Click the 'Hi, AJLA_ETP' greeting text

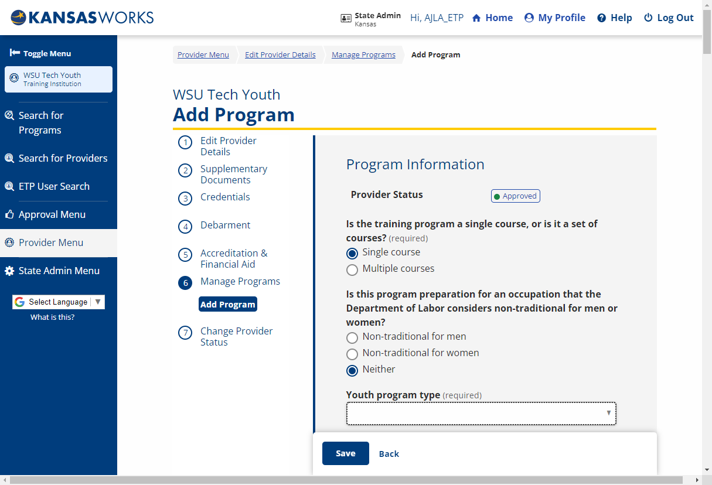437,18
